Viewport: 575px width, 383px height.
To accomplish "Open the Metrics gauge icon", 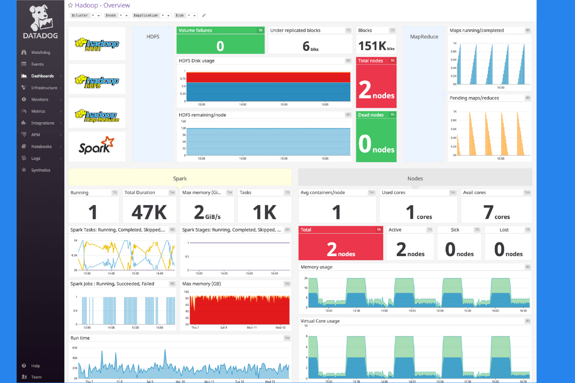I will [x=24, y=111].
